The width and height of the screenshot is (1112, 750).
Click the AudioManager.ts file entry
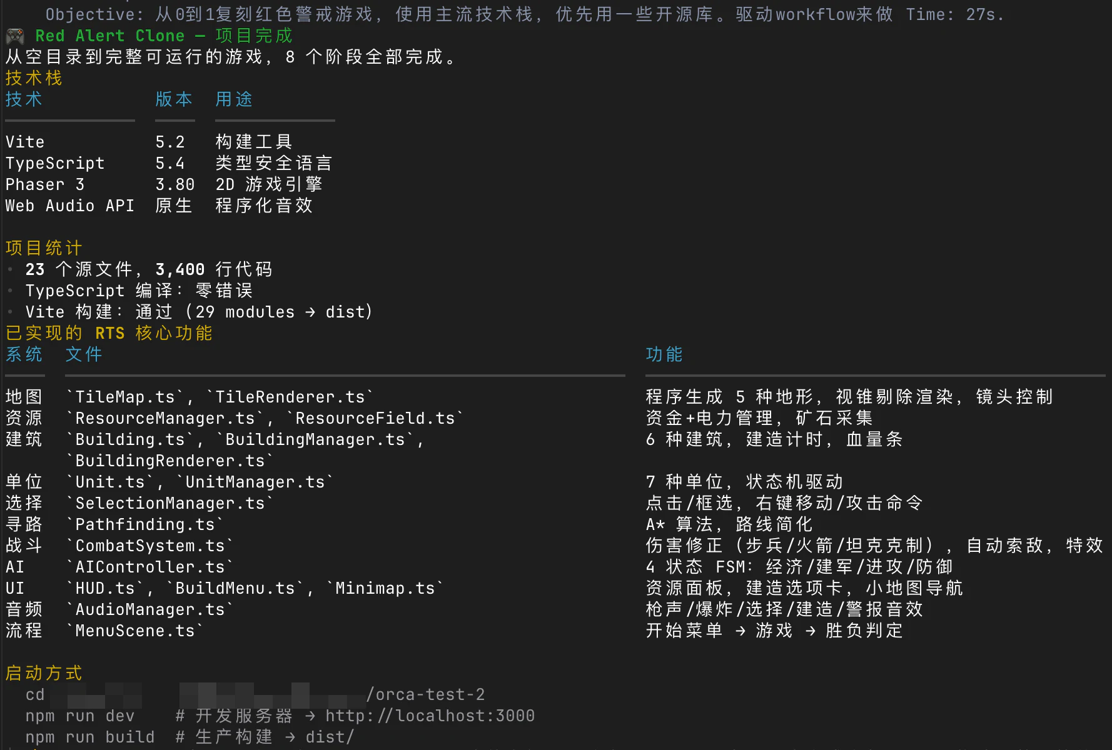click(x=150, y=609)
